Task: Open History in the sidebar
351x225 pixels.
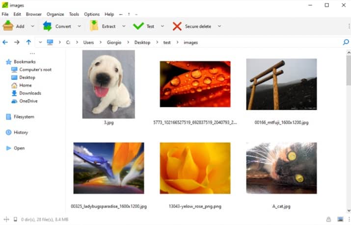Action: tap(21, 132)
